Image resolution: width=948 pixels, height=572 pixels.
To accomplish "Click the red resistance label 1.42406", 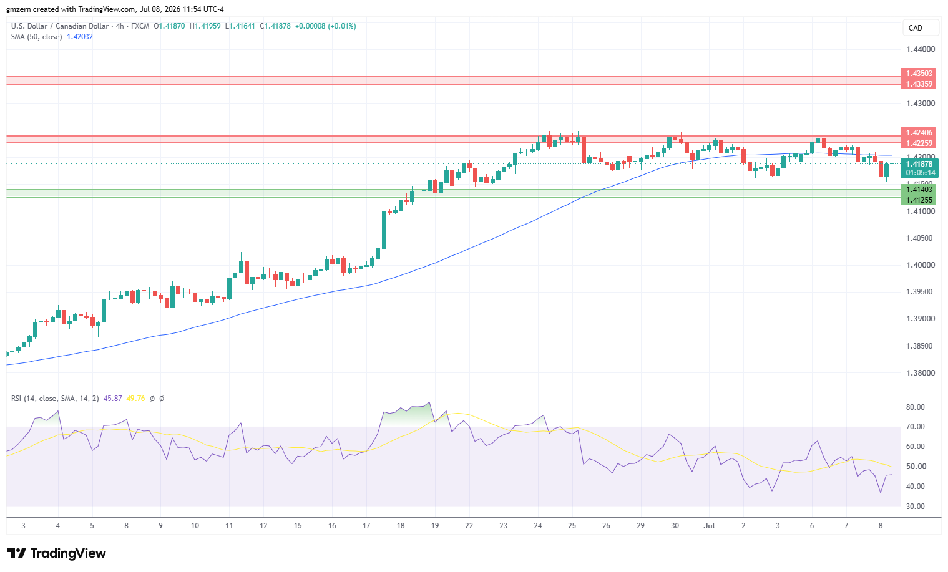I will point(919,133).
